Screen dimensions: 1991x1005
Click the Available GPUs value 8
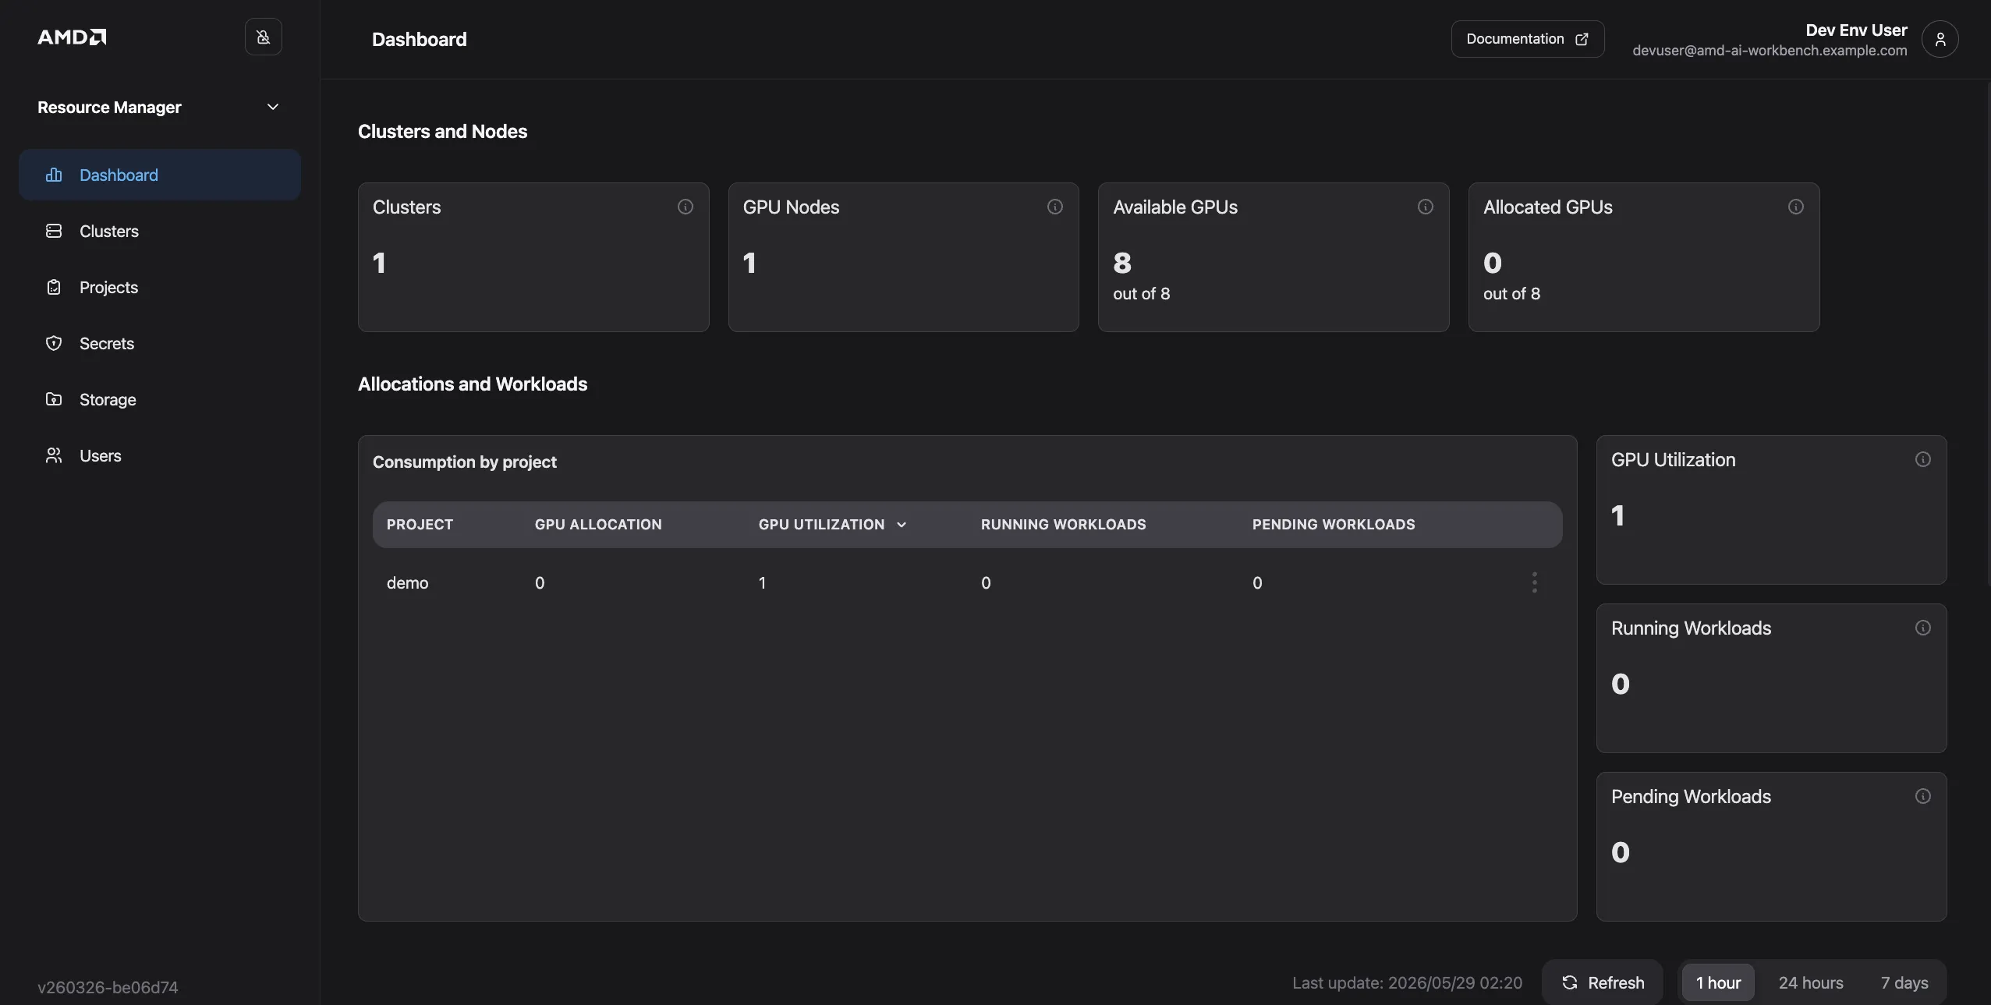pyautogui.click(x=1122, y=263)
